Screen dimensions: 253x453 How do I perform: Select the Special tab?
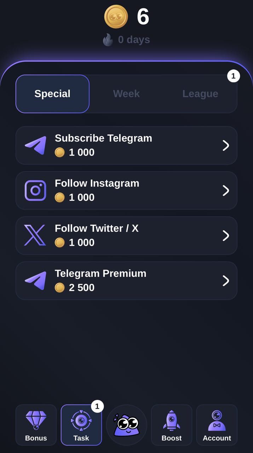52,93
